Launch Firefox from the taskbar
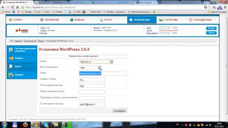This screenshot has height=128, width=228. pos(25,125)
